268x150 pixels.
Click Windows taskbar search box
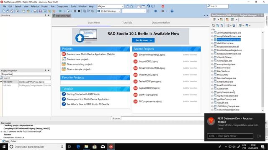[x=37, y=147]
